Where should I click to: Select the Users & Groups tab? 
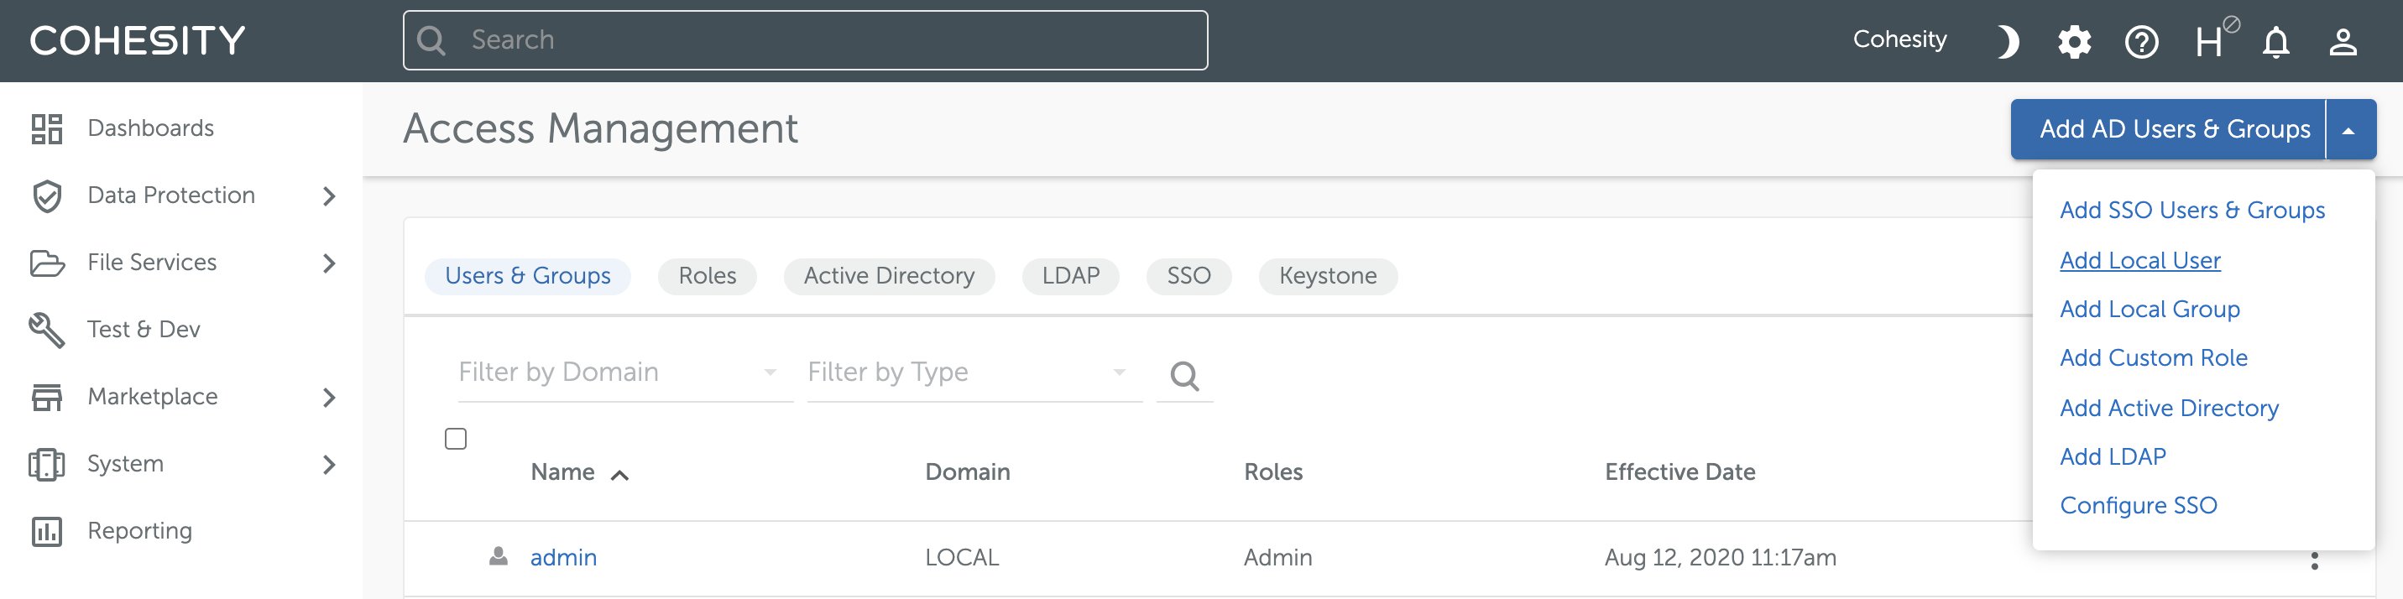[x=528, y=276]
